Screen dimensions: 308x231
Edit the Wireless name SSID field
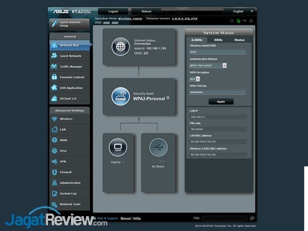point(217,52)
